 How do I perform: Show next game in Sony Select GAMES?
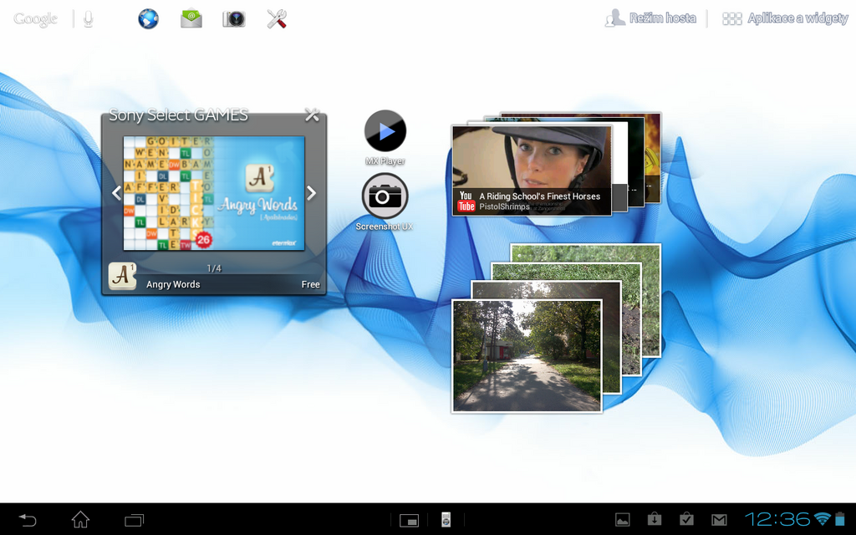click(x=311, y=193)
